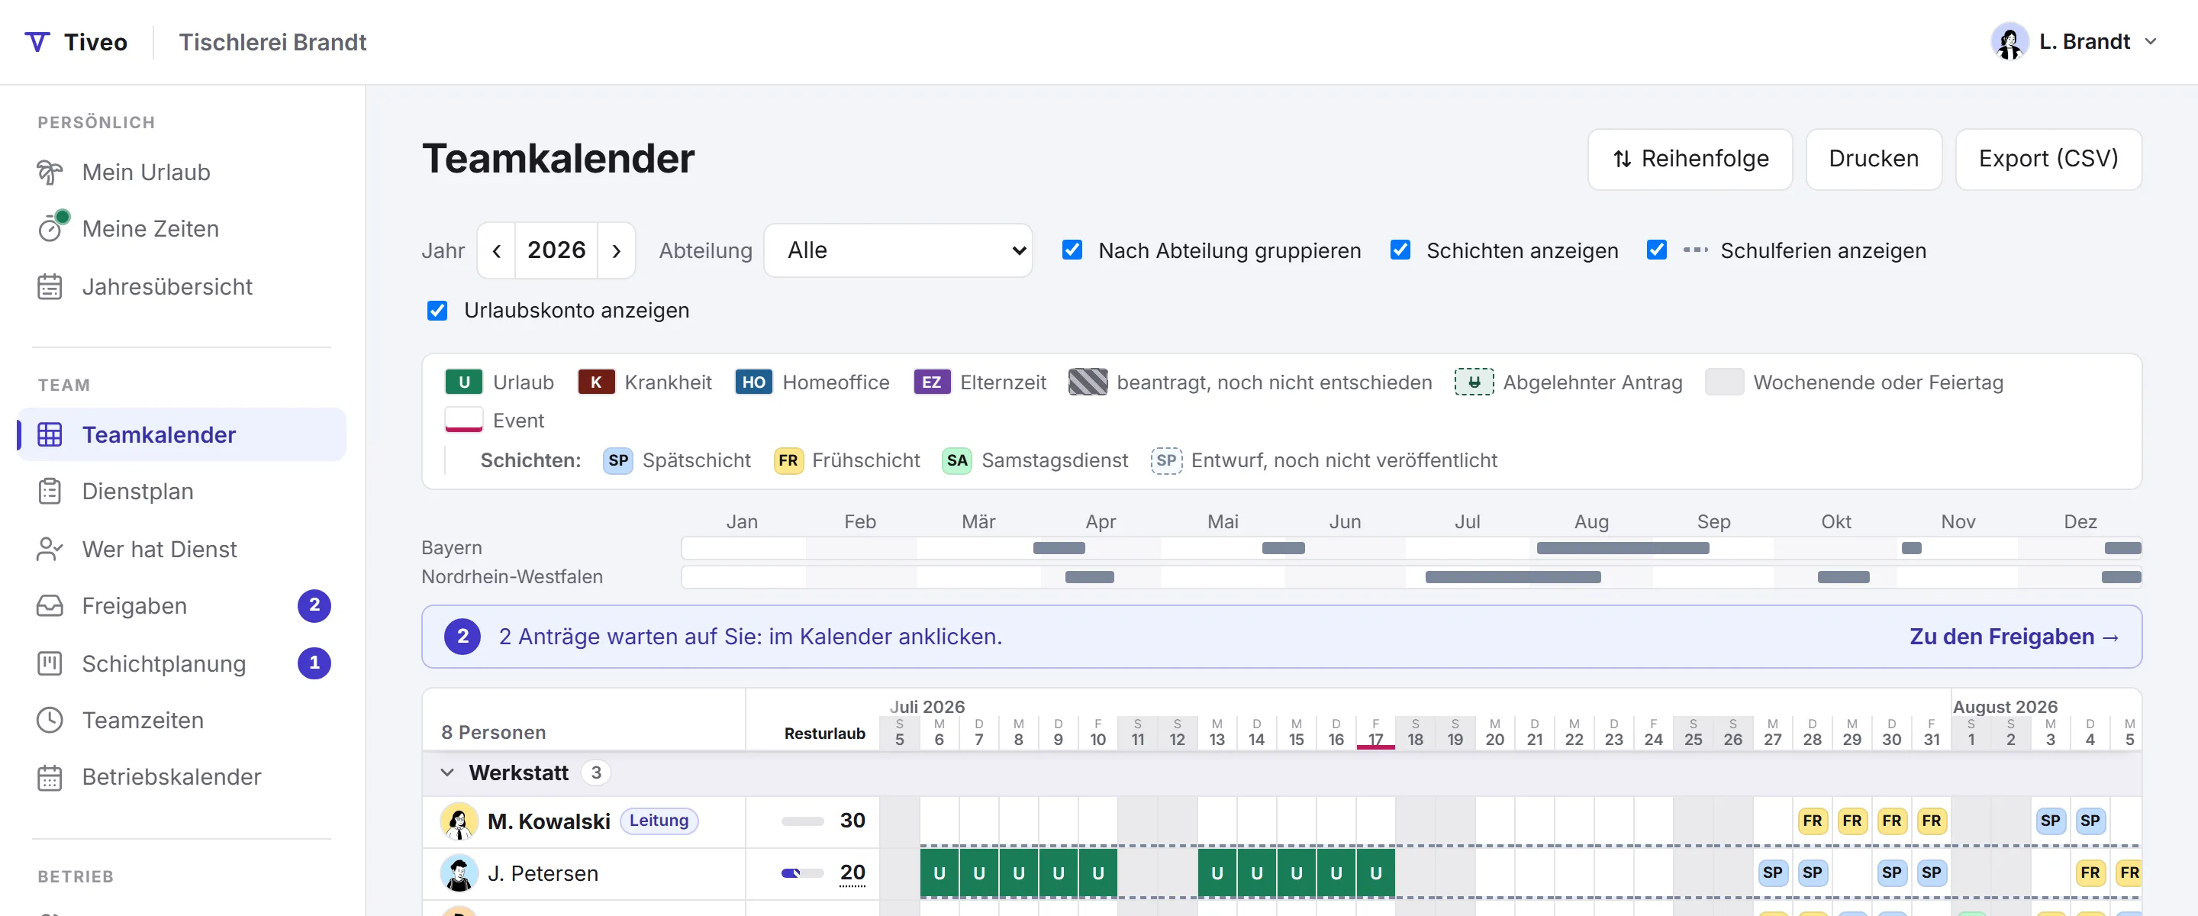Image resolution: width=2198 pixels, height=916 pixels.
Task: Follow the Zu den Freigaben link
Action: click(2014, 637)
